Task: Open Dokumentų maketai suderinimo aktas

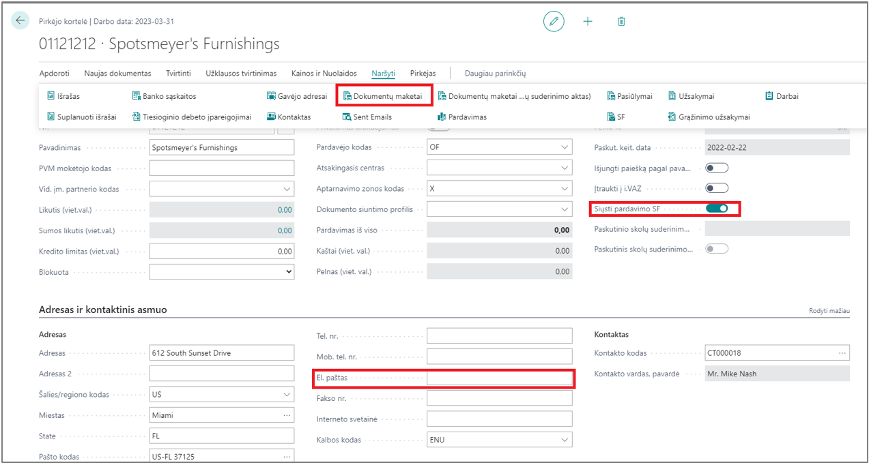Action: pyautogui.click(x=514, y=96)
